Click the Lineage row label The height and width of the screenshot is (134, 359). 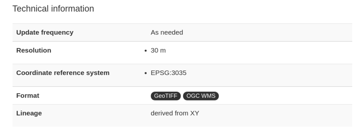click(x=29, y=113)
